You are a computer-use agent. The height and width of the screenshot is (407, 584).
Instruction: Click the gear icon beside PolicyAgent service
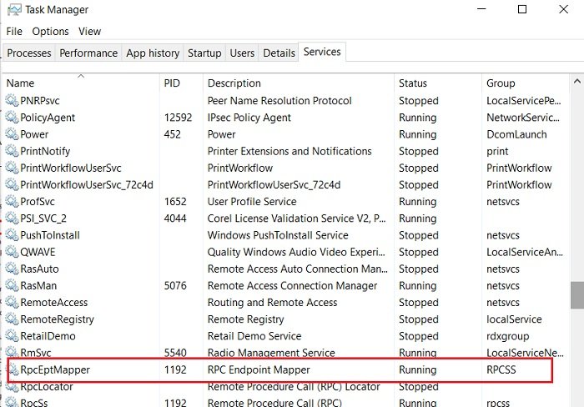[12, 118]
